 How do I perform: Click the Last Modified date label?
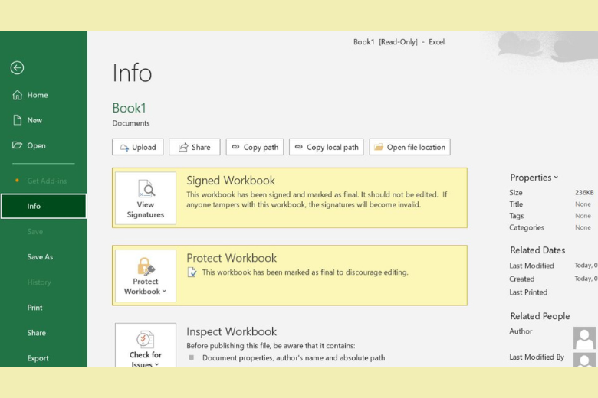click(x=531, y=266)
